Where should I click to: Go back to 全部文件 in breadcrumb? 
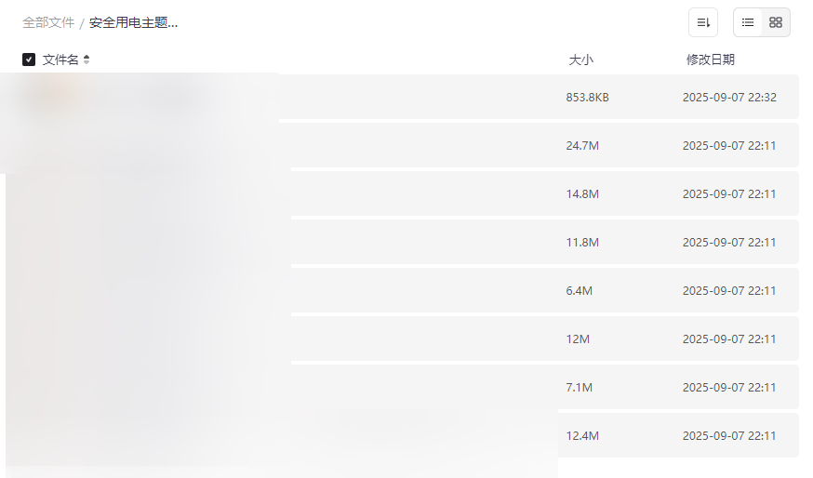click(x=48, y=23)
